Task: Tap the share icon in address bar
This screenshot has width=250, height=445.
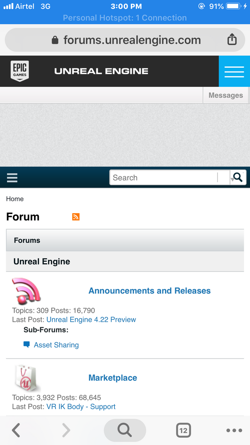Action: click(x=232, y=39)
